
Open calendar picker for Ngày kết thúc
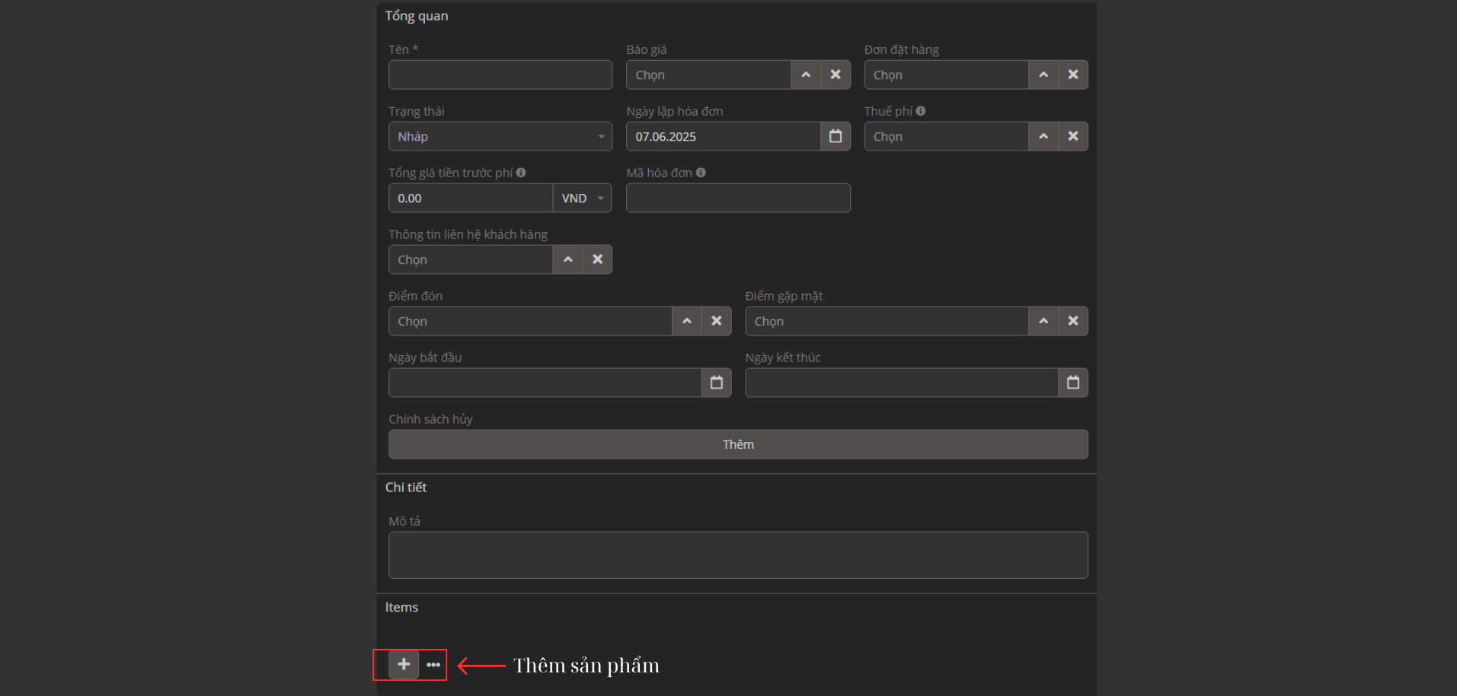tap(1072, 383)
